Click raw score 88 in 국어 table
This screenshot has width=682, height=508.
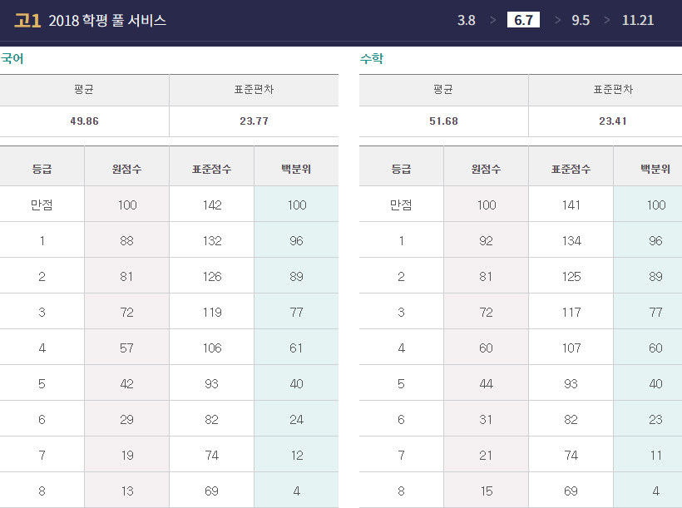point(126,241)
